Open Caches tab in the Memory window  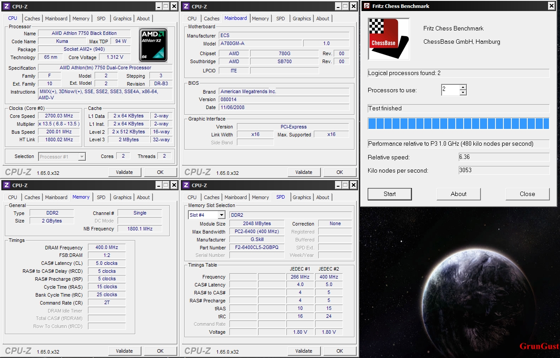(32, 197)
